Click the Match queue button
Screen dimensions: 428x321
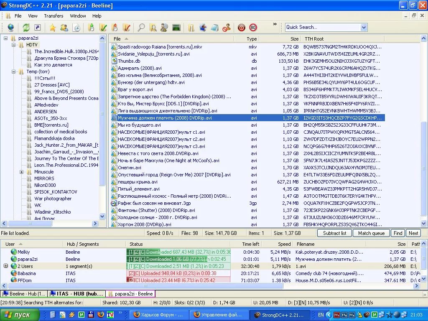pyautogui.click(x=371, y=233)
